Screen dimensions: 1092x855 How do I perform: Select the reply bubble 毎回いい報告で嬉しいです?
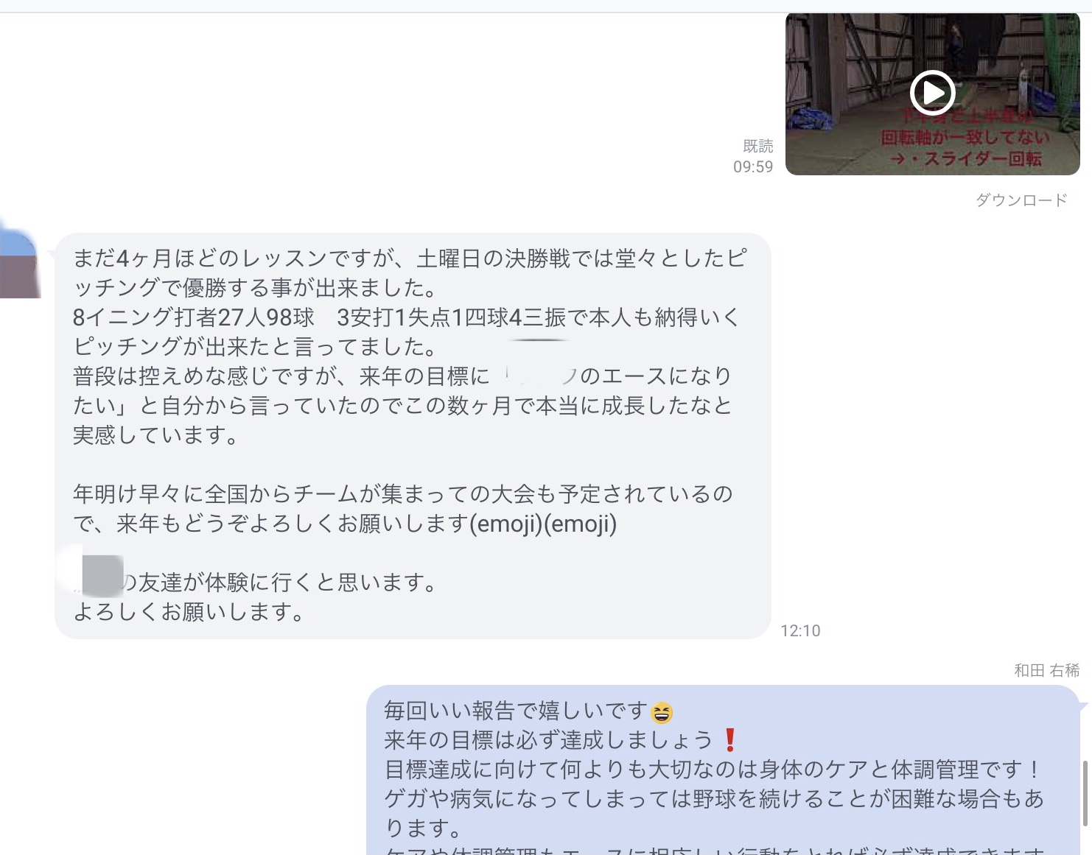tap(723, 770)
